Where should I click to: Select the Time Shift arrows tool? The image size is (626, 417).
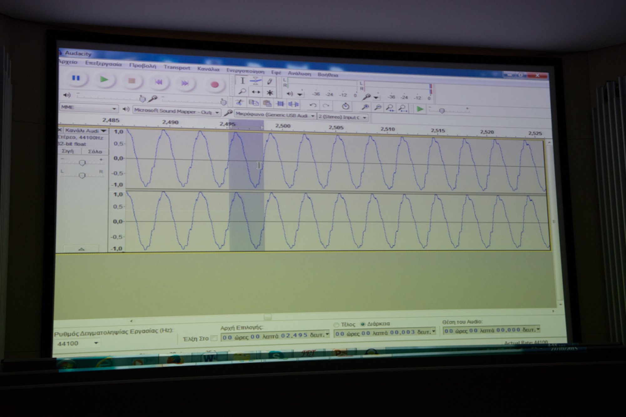click(256, 92)
